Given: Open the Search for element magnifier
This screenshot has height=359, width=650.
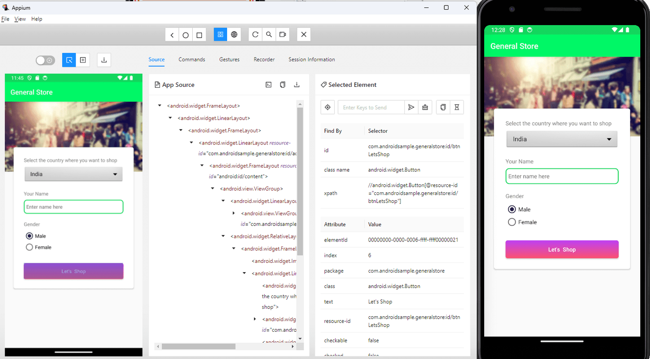Looking at the screenshot, I should (269, 34).
